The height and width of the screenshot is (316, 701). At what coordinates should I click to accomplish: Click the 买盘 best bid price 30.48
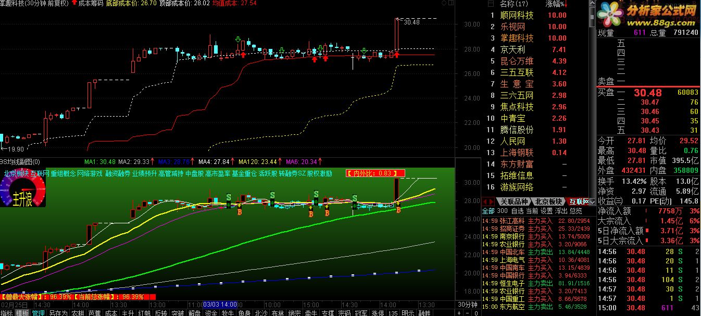(647, 93)
